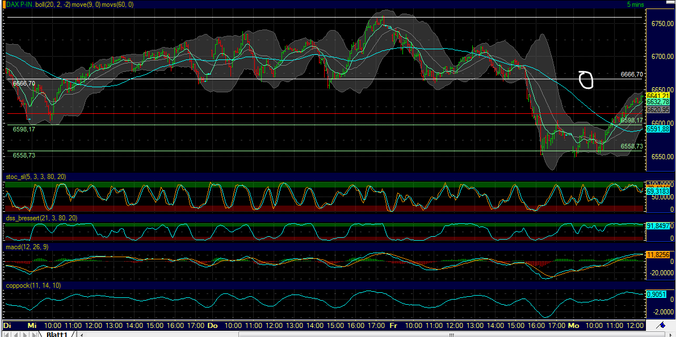This screenshot has width=676, height=337.
Task: Select the dss_bressert(21, 3, 80, 20) label
Action: (40, 218)
